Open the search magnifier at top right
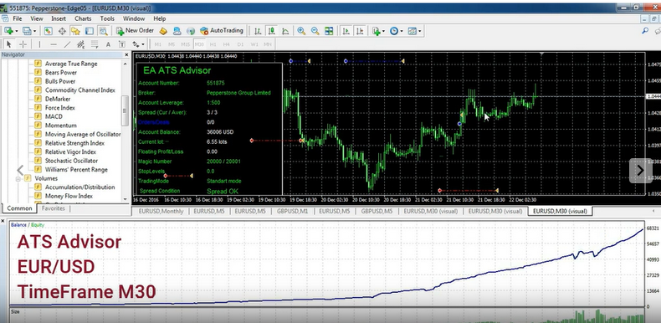 click(645, 31)
